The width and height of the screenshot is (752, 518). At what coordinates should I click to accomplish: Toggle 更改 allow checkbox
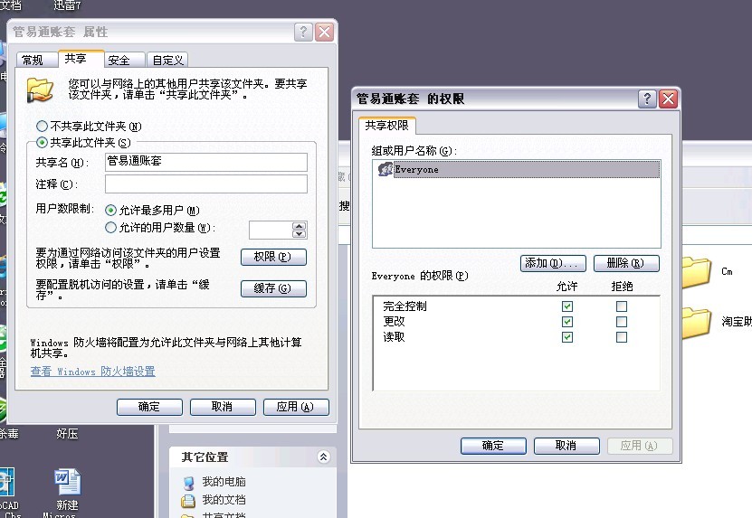[x=567, y=322]
